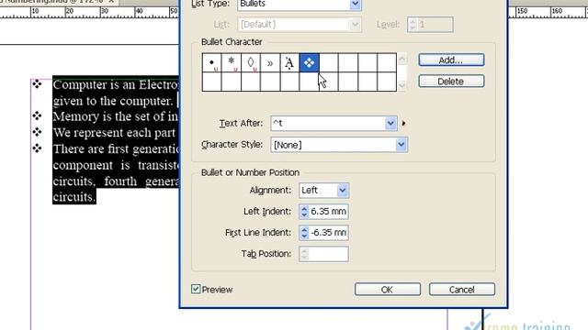Viewport: 588px width, 330px height.
Task: Click the Delete button
Action: click(451, 82)
